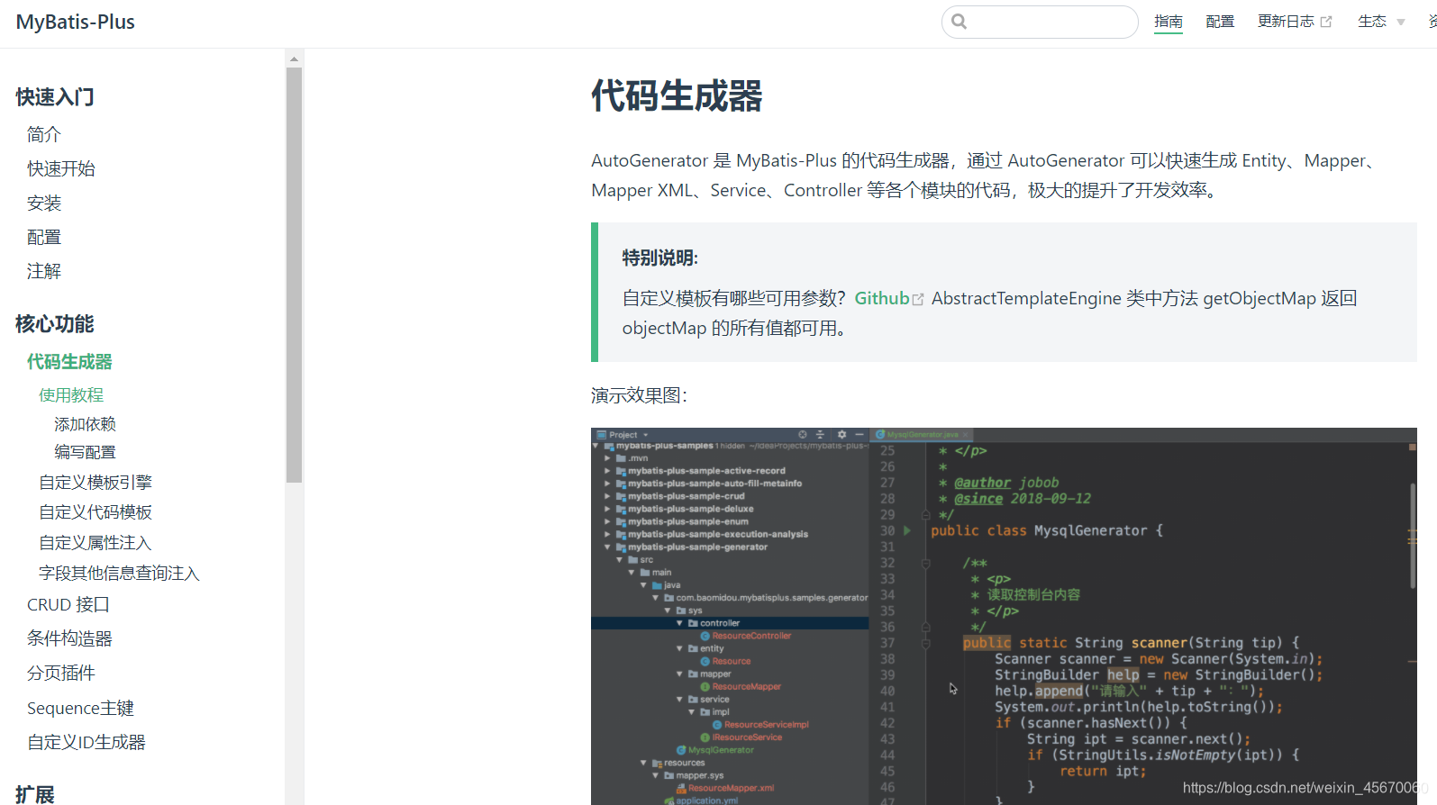Viewport: 1437px width, 805px height.
Task: Go to the MyBatis-Plus home title
Action: 76,22
